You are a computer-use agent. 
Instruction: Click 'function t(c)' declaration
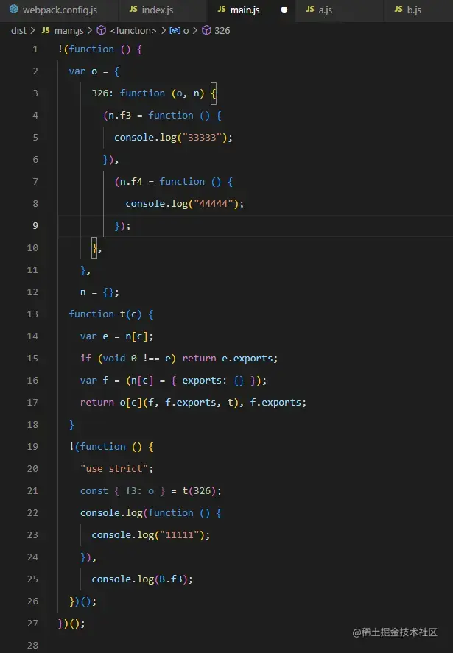(105, 314)
